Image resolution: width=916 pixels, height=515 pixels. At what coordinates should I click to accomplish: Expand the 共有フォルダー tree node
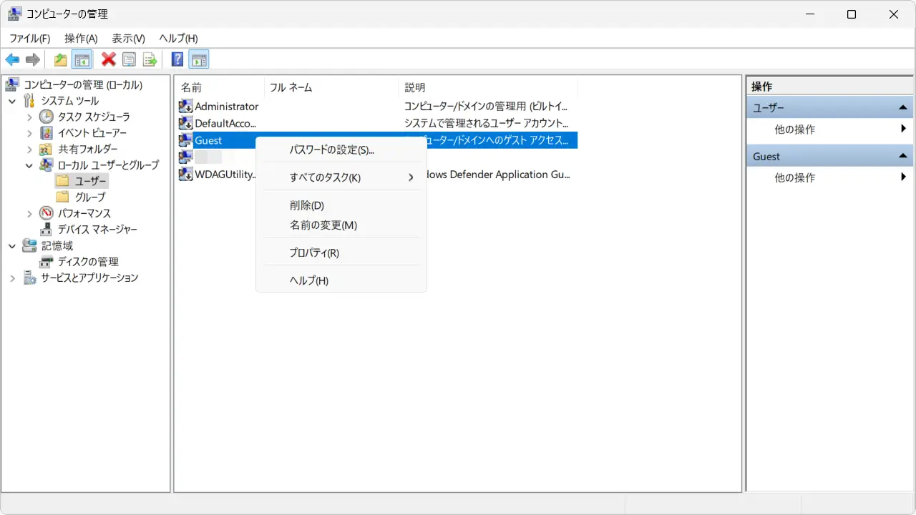[x=29, y=149]
